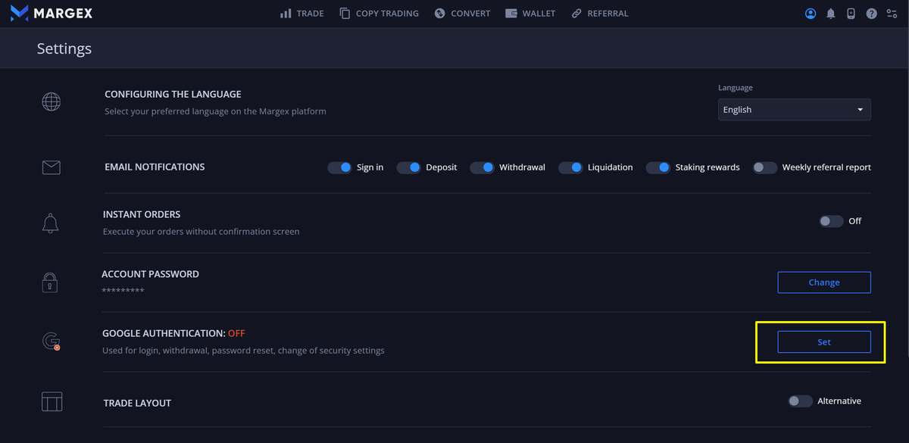Open Copy Trading page
The height and width of the screenshot is (443, 909).
tap(379, 14)
